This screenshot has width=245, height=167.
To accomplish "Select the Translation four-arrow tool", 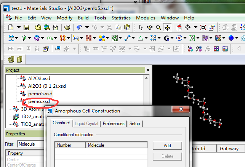I will 167,28.
